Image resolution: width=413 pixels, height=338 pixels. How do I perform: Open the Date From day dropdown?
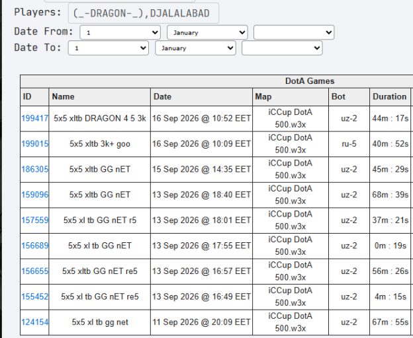point(120,32)
